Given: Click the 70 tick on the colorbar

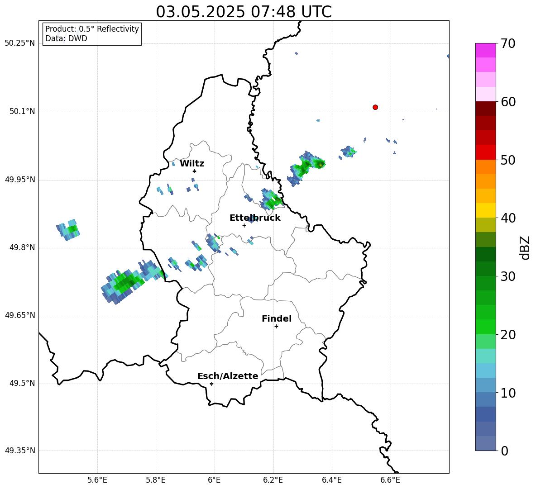Looking at the screenshot, I should tap(508, 43).
